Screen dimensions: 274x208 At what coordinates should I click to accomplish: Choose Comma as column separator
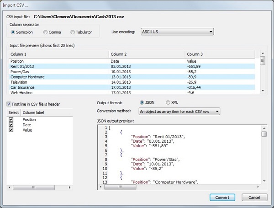[45, 32]
